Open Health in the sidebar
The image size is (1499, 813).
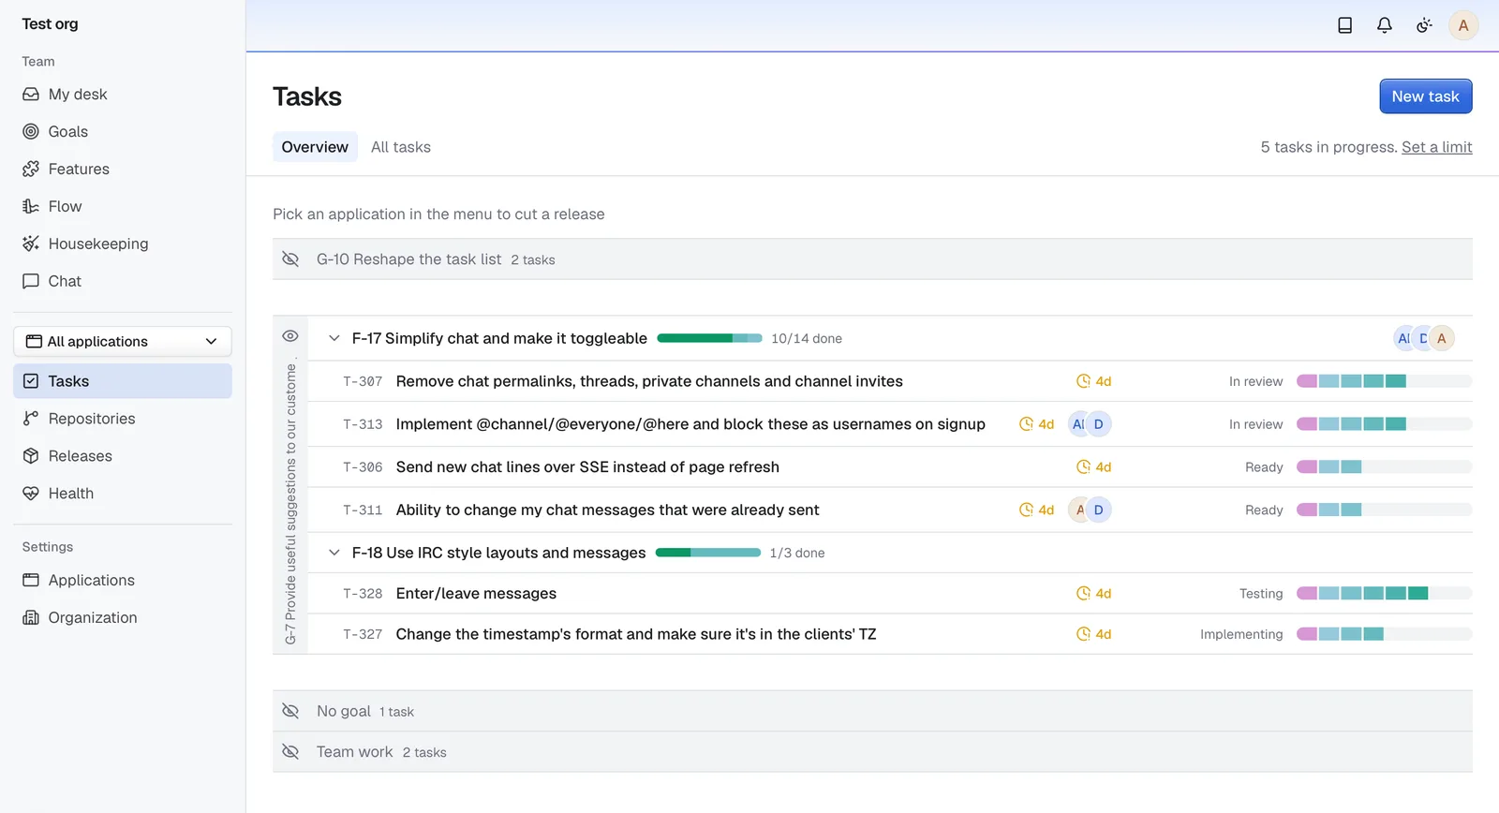123,494
